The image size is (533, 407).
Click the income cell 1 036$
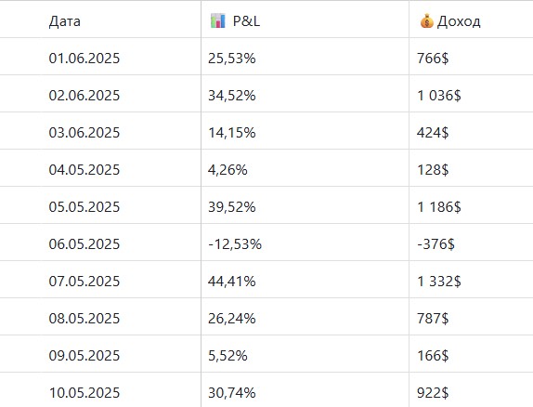439,96
